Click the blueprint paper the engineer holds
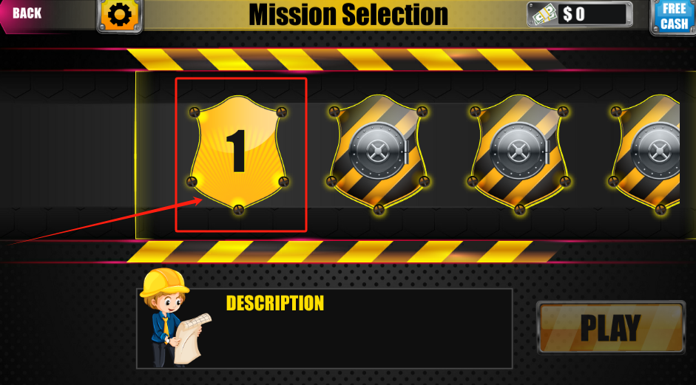The image size is (696, 385). pos(192,338)
